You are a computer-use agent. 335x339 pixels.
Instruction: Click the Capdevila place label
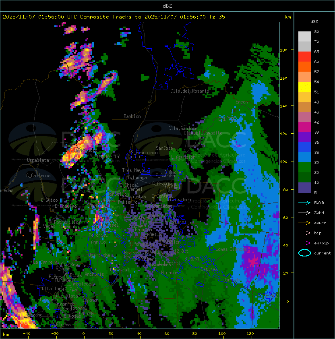click(x=108, y=157)
